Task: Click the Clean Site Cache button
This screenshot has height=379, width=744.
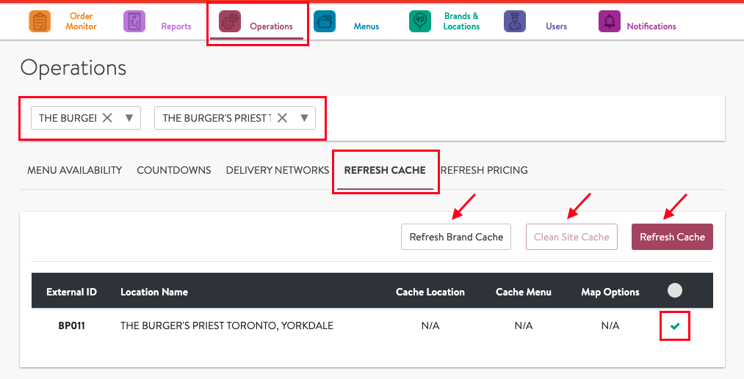Action: click(571, 237)
